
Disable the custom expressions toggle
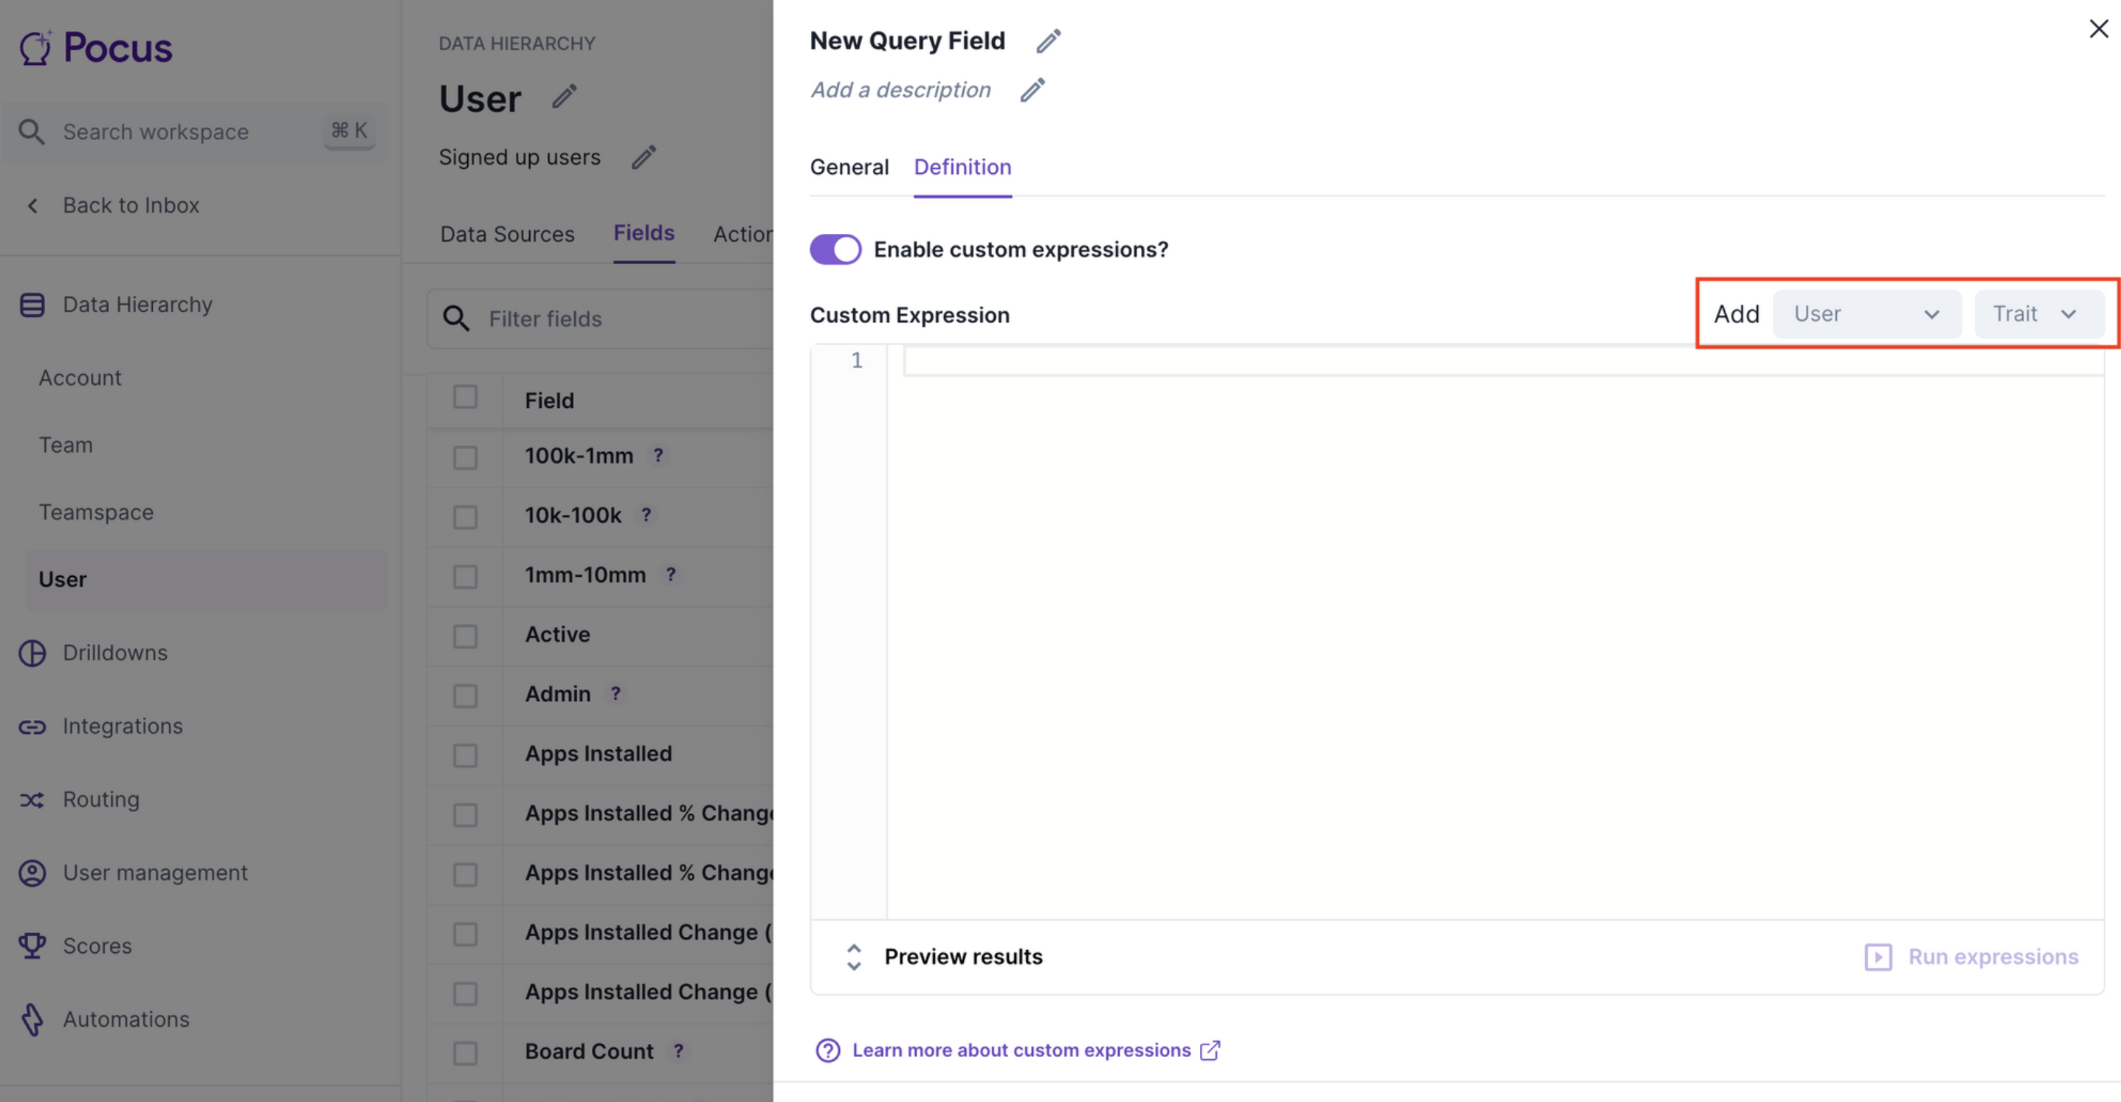tap(835, 249)
